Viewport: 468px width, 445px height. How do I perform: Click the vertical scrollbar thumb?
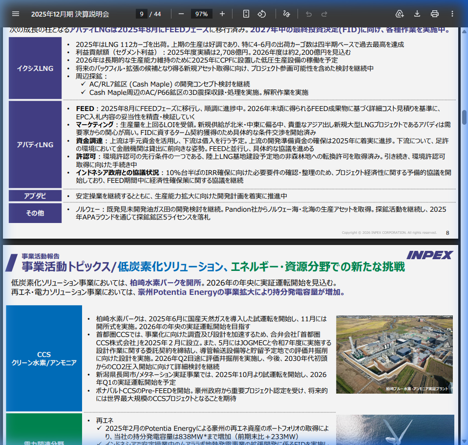(465, 117)
